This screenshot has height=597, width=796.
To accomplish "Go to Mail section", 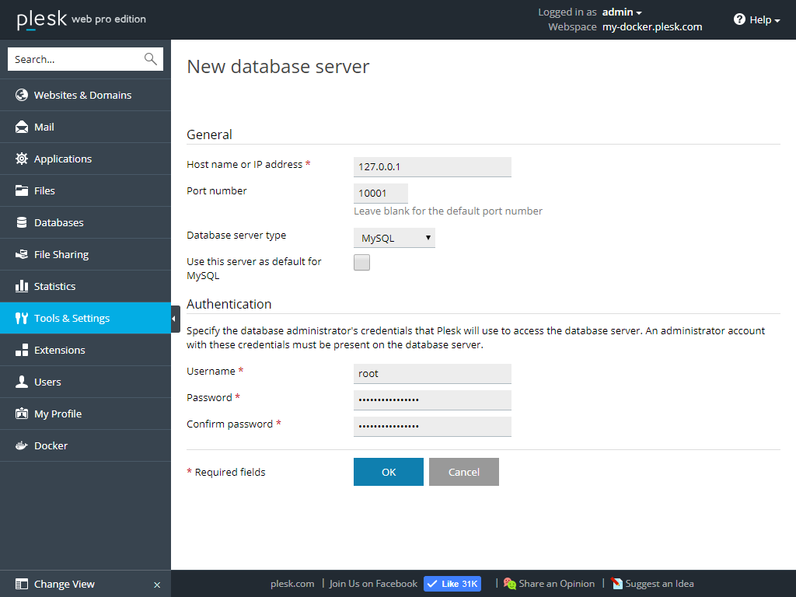I will coord(86,127).
